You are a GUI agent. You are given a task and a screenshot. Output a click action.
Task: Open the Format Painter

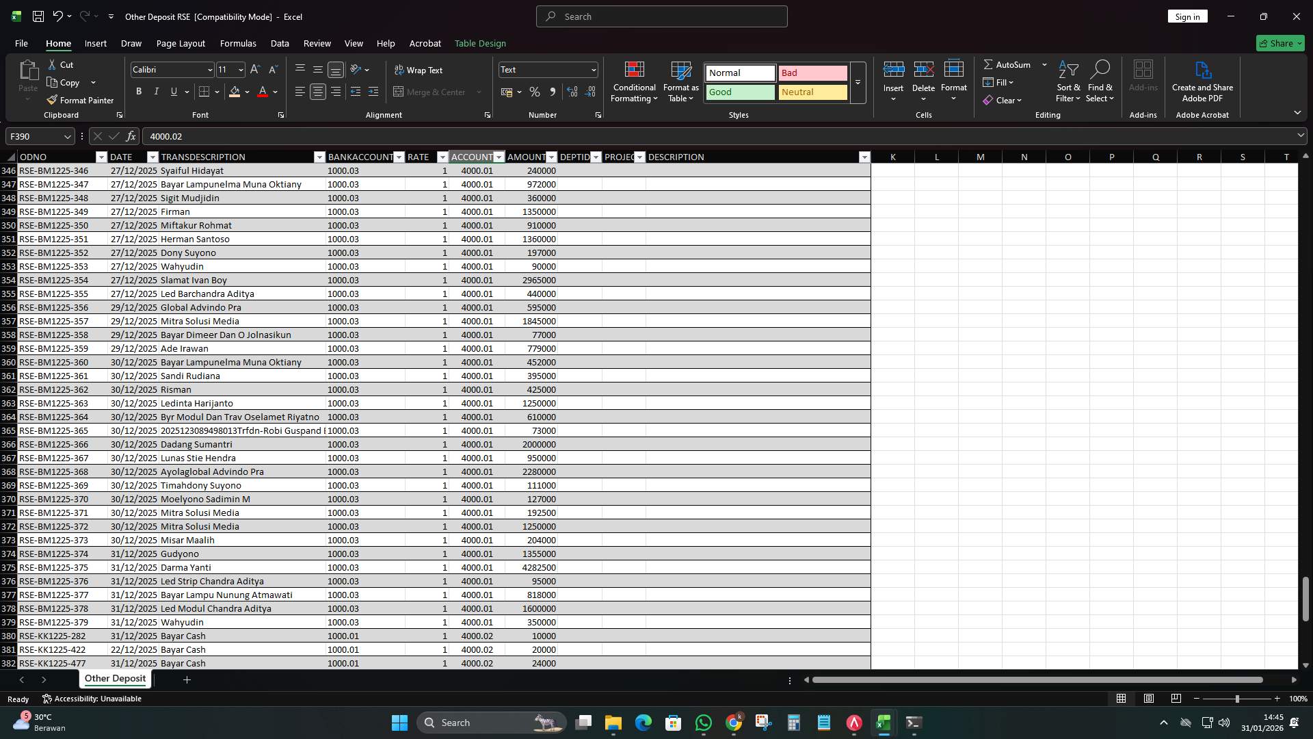(x=80, y=100)
